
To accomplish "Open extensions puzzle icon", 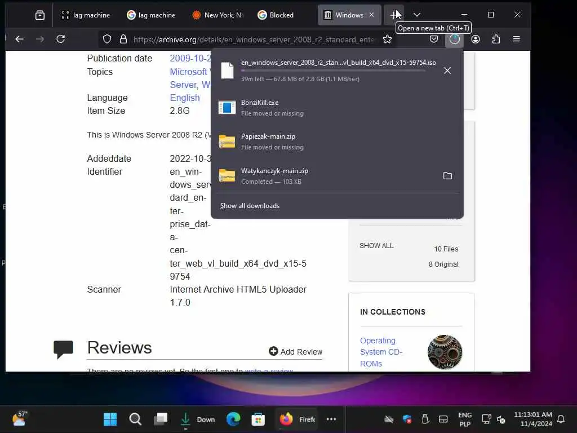I will pyautogui.click(x=496, y=39).
